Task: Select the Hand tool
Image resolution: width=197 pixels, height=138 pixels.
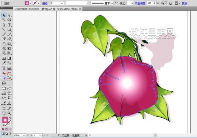Action: click(x=4, y=113)
